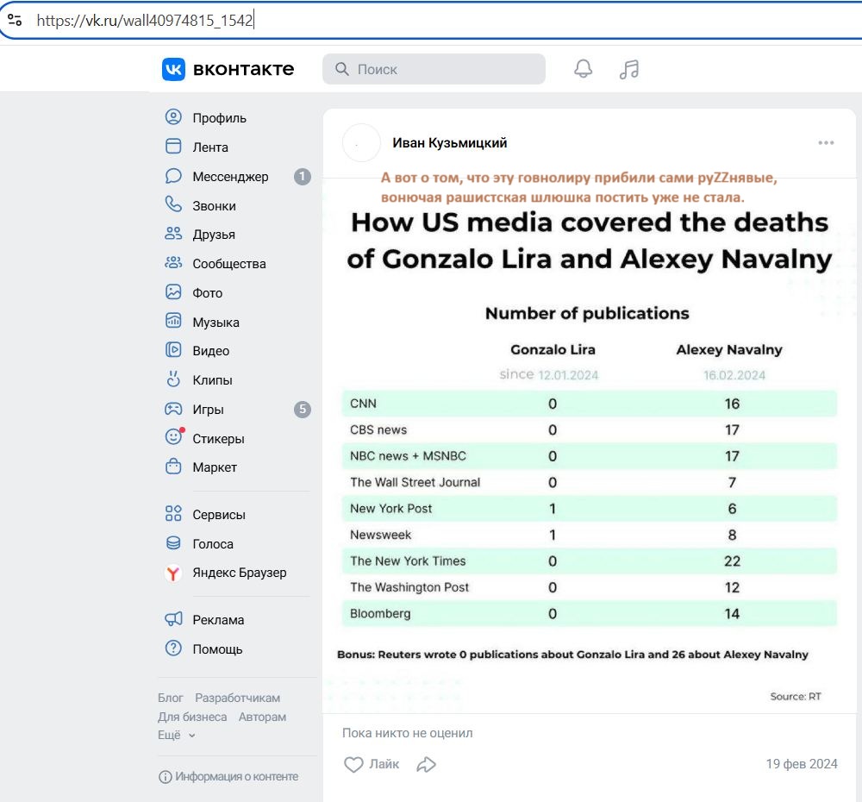The image size is (862, 802).
Task: Click the Звонки phone icon
Action: 173,204
